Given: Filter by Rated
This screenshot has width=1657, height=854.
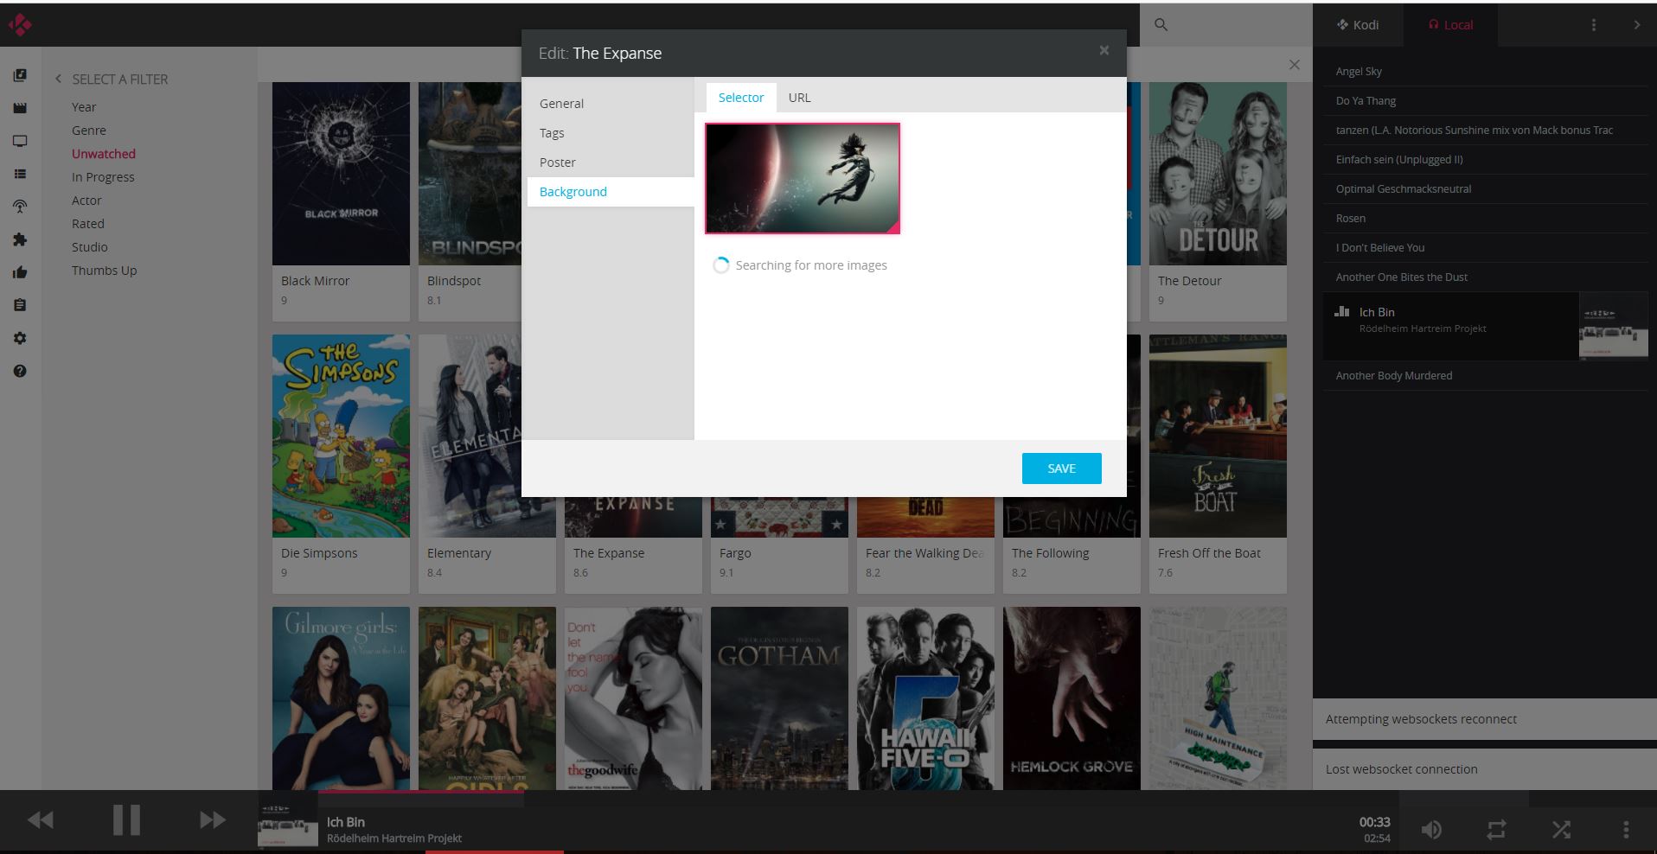Looking at the screenshot, I should (88, 224).
